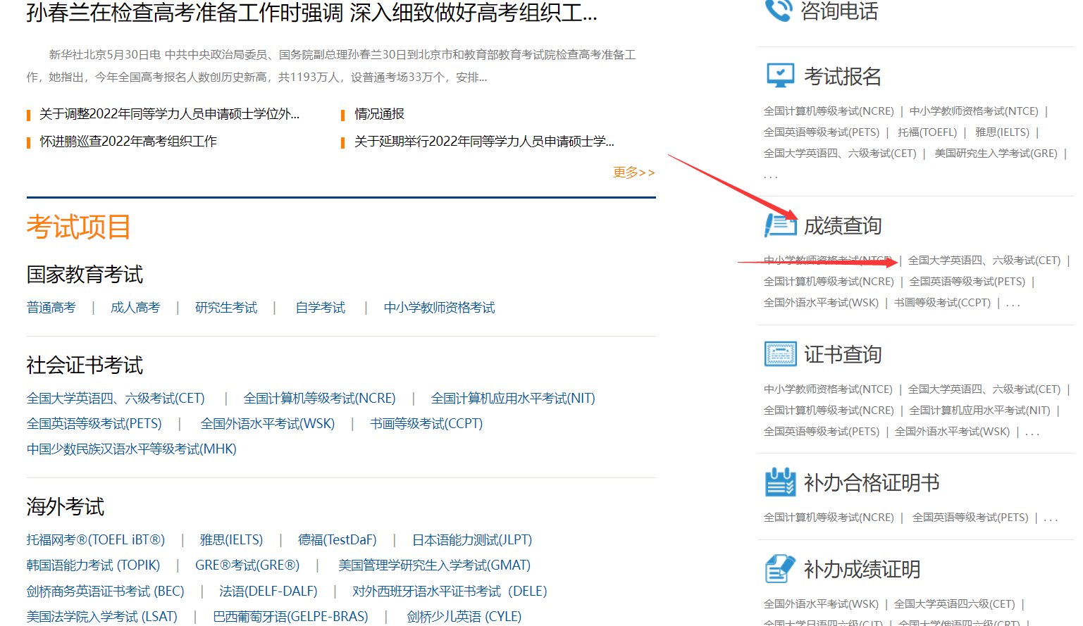Click the 补办成绩证明 pencil icon
Screen dimensions: 1083x626
779,568
